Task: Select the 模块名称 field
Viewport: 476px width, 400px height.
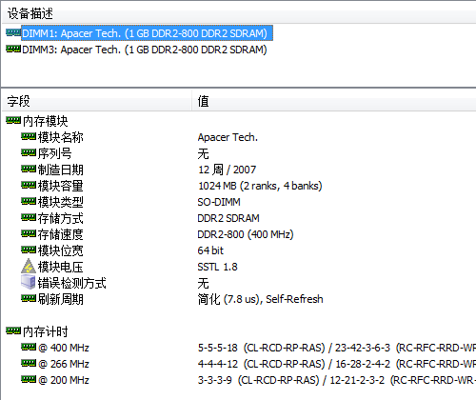Action: tap(61, 137)
